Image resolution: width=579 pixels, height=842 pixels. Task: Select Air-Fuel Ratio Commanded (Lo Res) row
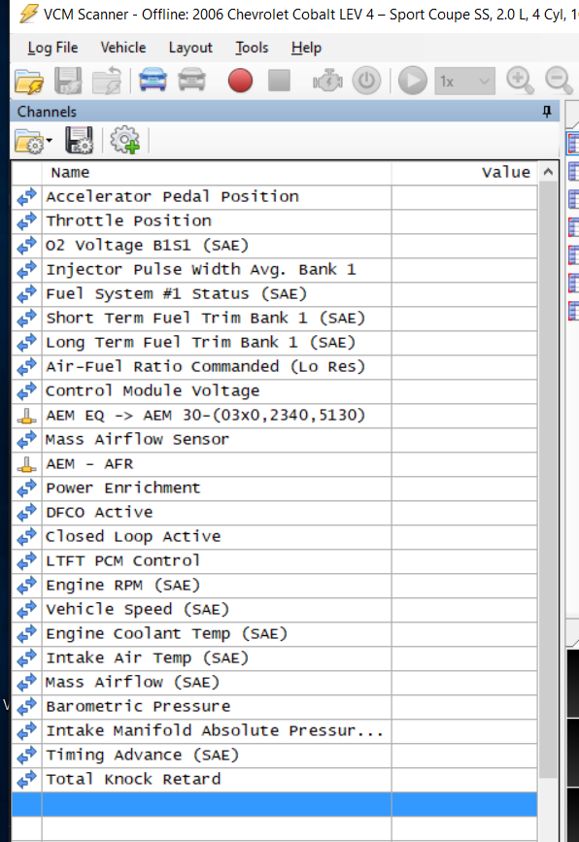275,366
